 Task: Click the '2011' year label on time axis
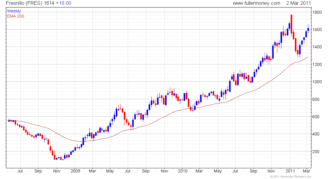point(290,171)
